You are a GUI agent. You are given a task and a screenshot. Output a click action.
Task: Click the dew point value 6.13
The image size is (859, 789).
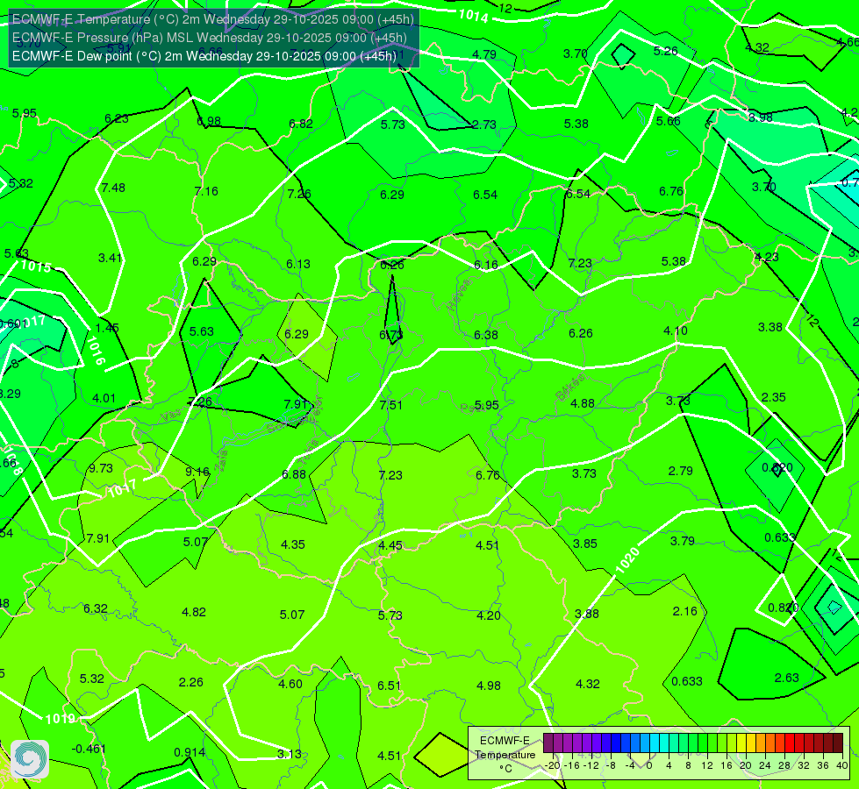coord(298,264)
